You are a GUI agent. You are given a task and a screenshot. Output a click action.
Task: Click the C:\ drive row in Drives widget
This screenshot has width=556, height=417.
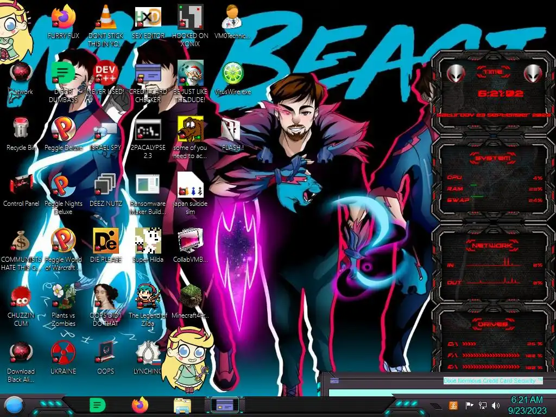pyautogui.click(x=495, y=344)
